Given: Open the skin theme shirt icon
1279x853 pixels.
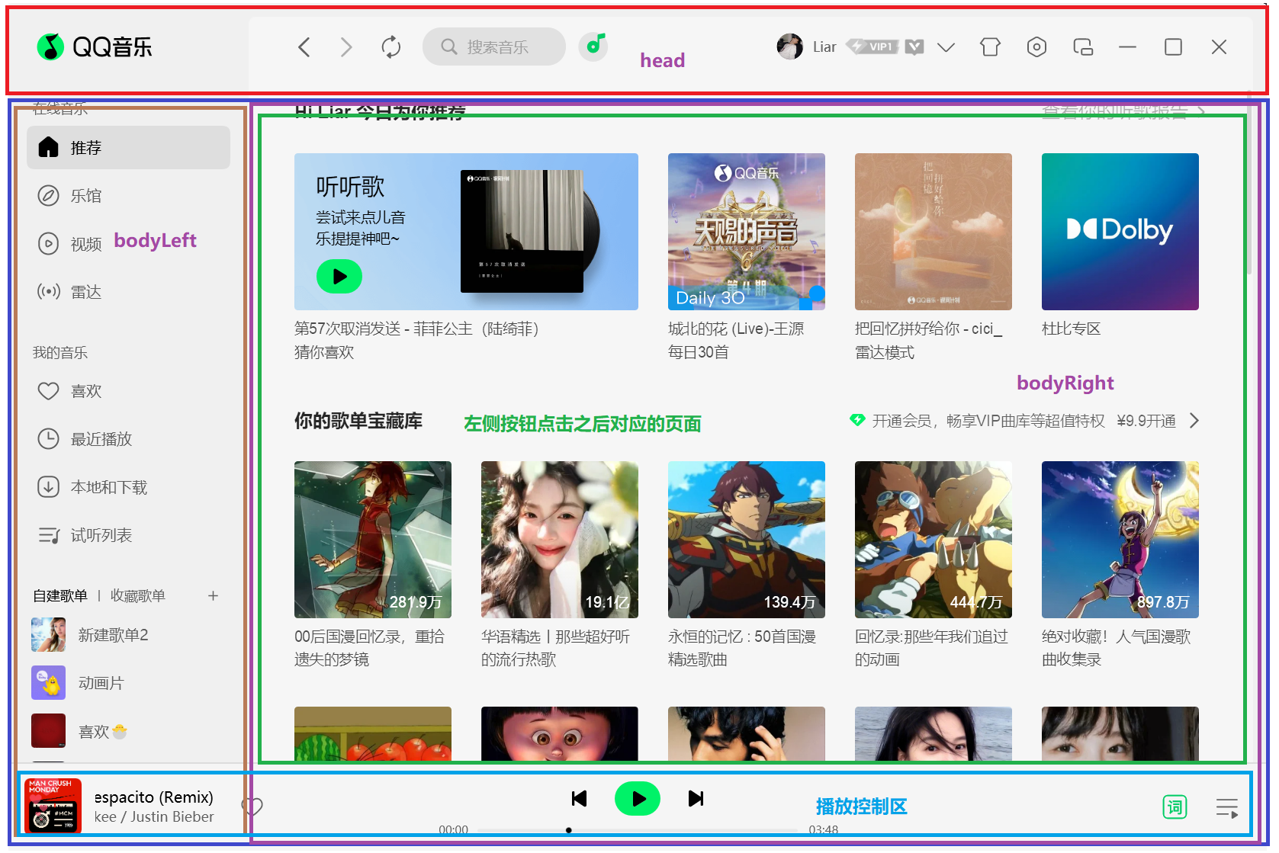Looking at the screenshot, I should click(990, 47).
